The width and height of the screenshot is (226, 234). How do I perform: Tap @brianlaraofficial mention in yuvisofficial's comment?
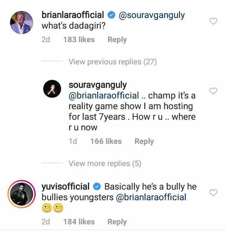click(x=151, y=197)
